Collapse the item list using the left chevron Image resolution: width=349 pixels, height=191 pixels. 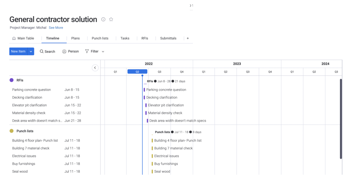[x=95, y=67]
